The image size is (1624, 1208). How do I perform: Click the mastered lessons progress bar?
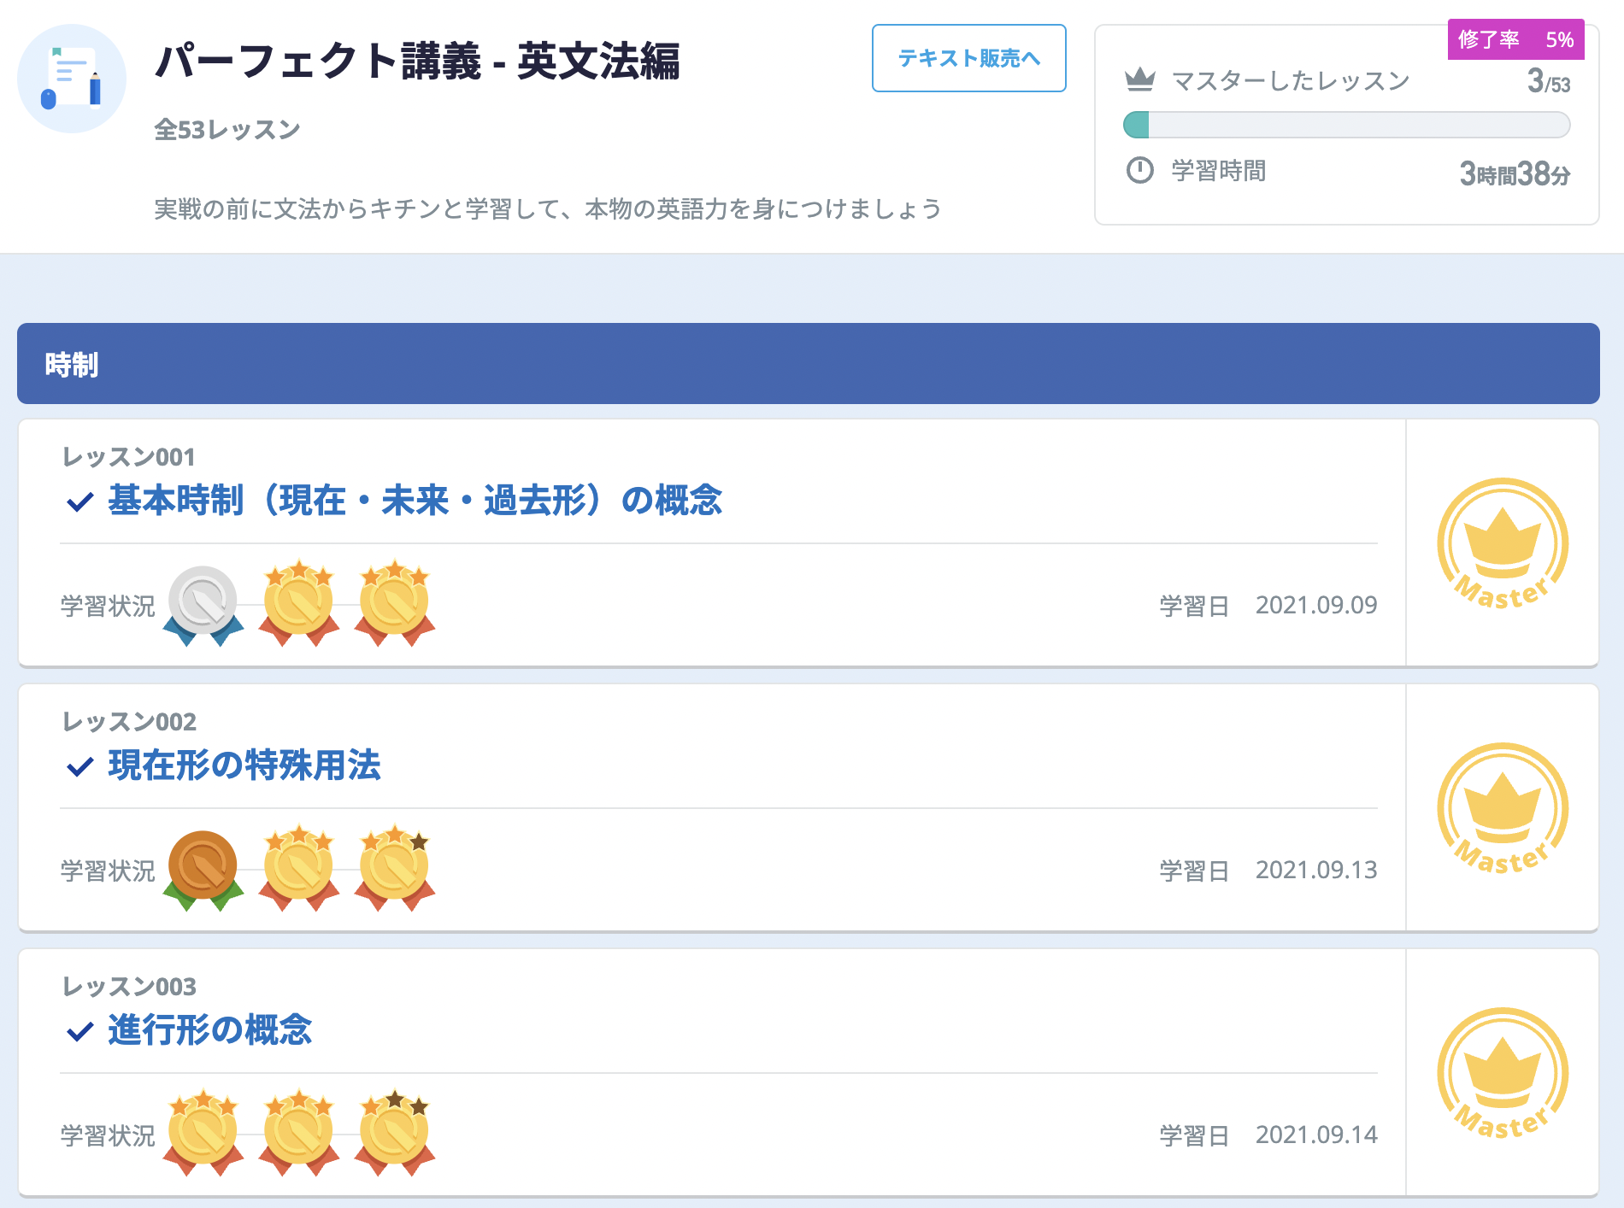1346,125
